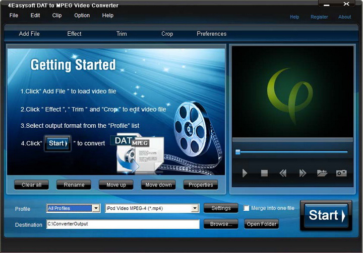Open the File menu
This screenshot has height=253, width=363.
[14, 15]
